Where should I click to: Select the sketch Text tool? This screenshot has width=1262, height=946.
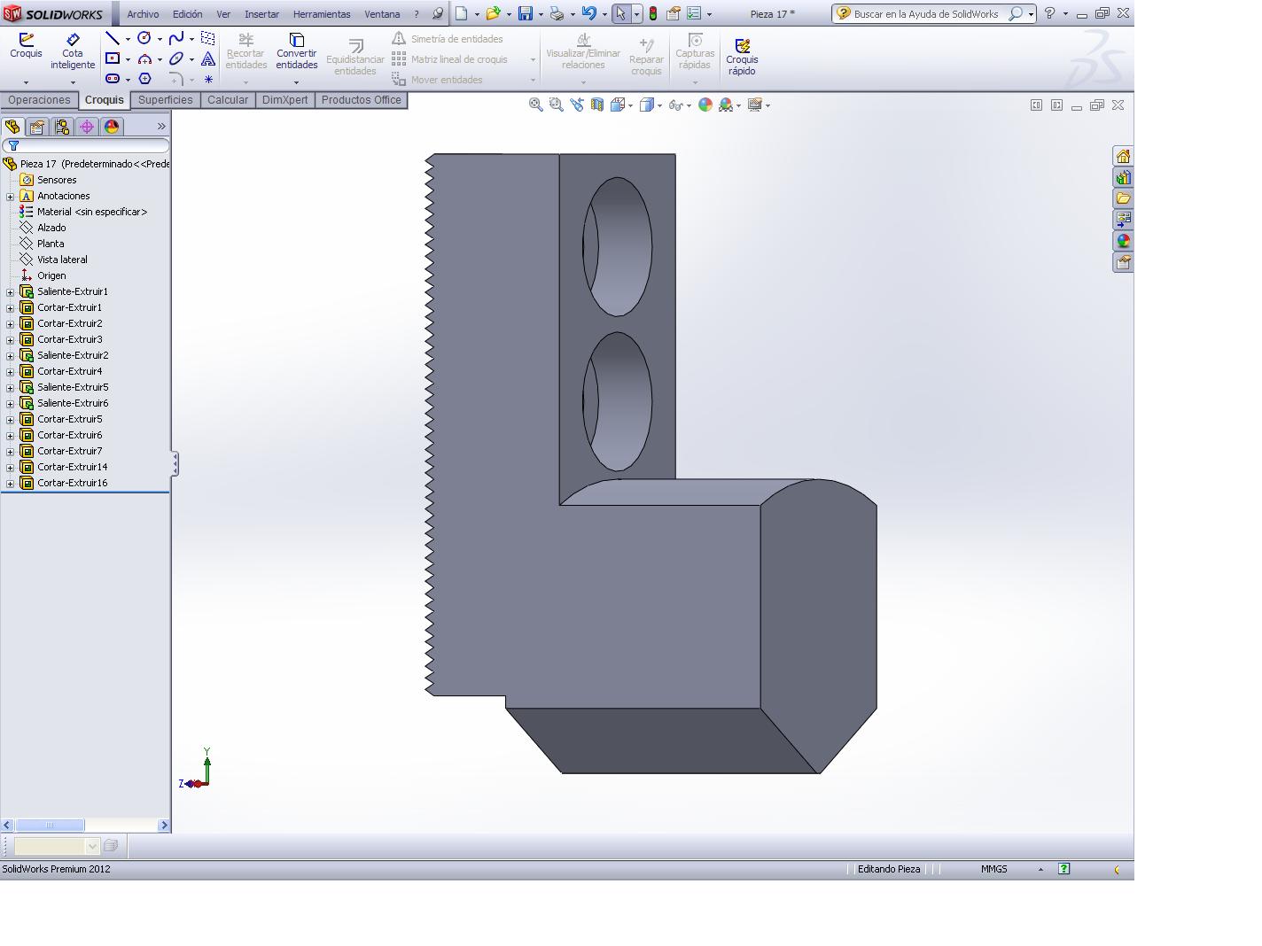(208, 59)
